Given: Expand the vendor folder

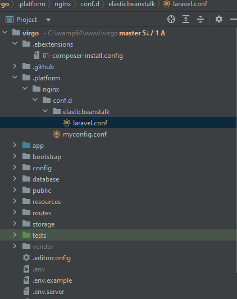Looking at the screenshot, I should coord(15,246).
